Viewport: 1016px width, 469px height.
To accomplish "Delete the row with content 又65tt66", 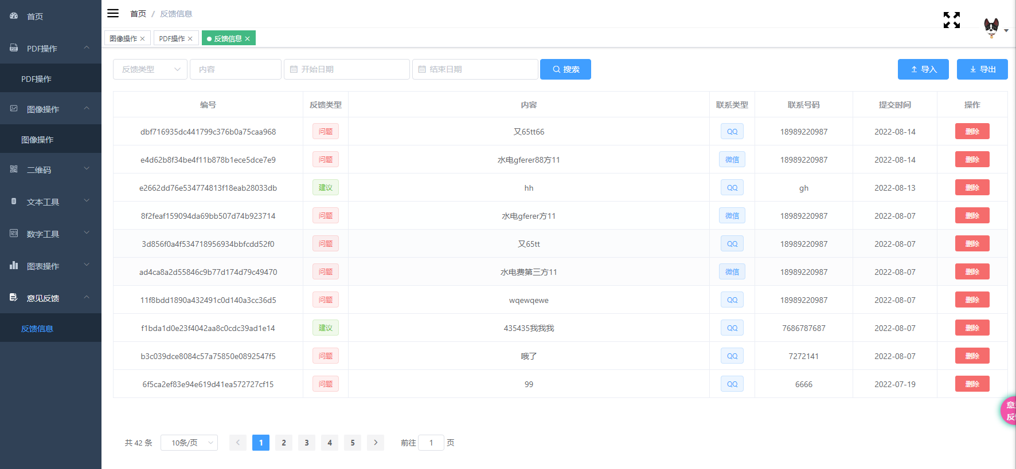I will 972,132.
